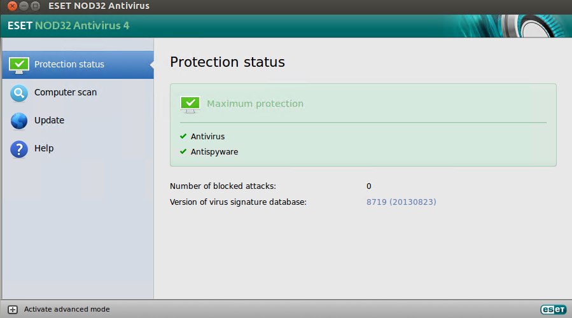
Task: Click the green checkmark beside Antivirus
Action: [183, 136]
